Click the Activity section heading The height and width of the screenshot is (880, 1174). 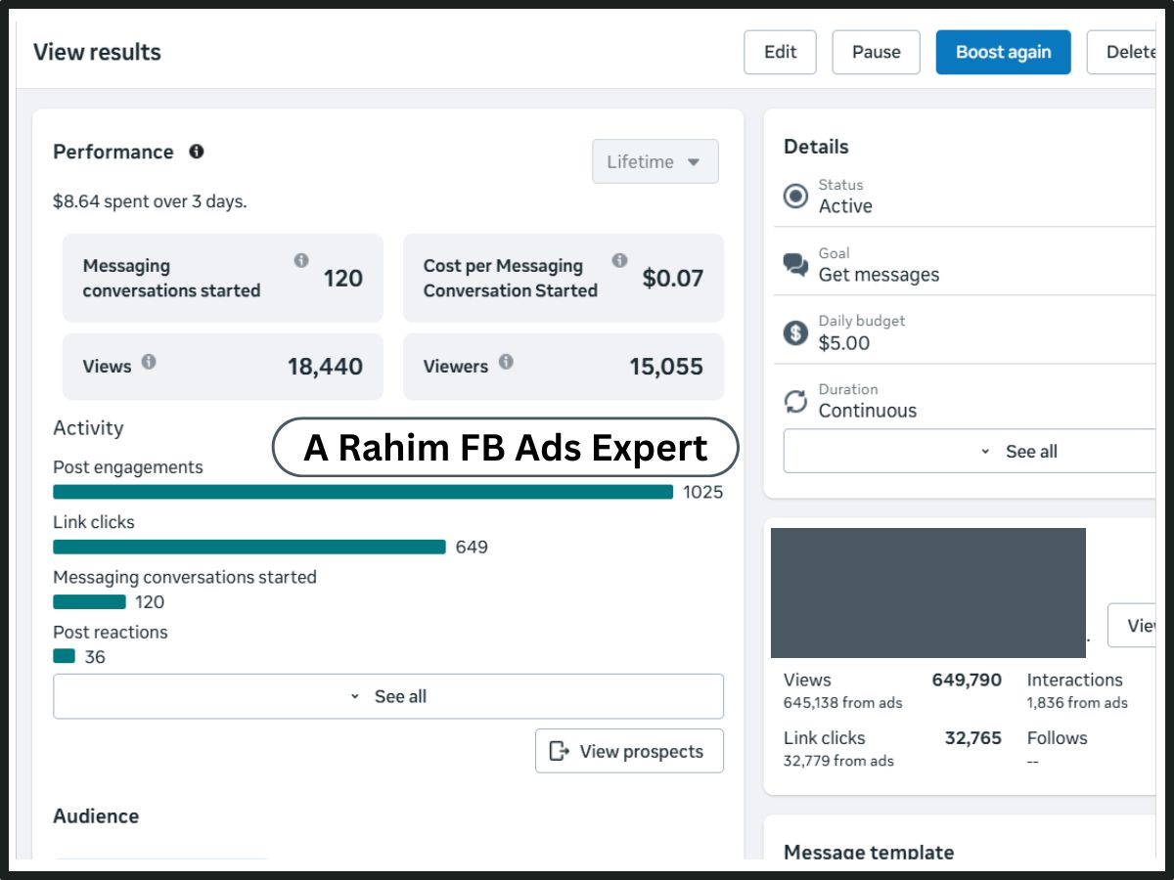[x=88, y=428]
